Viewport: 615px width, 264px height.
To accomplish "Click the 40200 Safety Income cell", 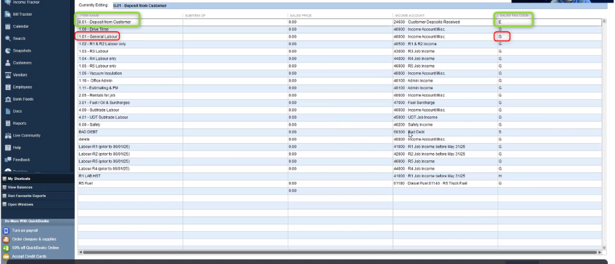I will click(x=445, y=125).
